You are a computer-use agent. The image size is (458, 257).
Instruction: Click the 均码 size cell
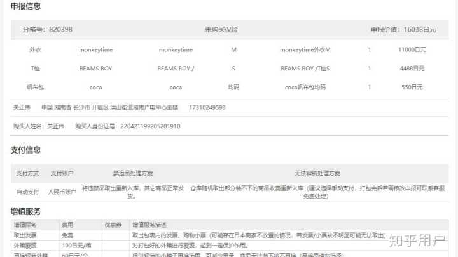233,87
